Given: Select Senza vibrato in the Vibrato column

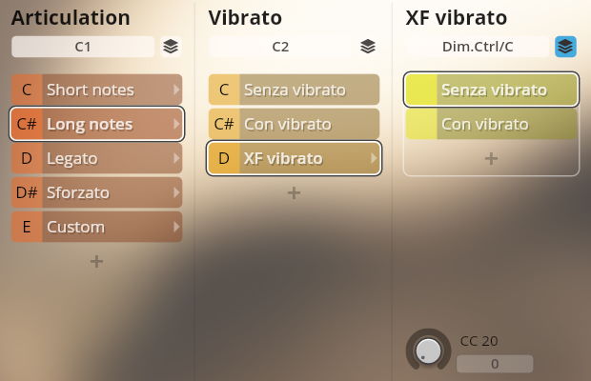Looking at the screenshot, I should coord(305,90).
